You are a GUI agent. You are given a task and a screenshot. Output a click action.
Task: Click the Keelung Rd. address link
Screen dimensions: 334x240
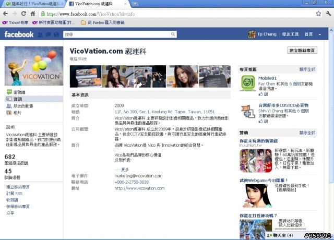[x=164, y=112]
